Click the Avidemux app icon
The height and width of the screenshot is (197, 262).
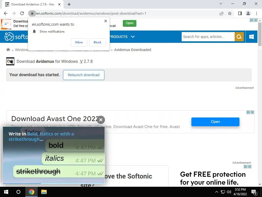(10, 61)
